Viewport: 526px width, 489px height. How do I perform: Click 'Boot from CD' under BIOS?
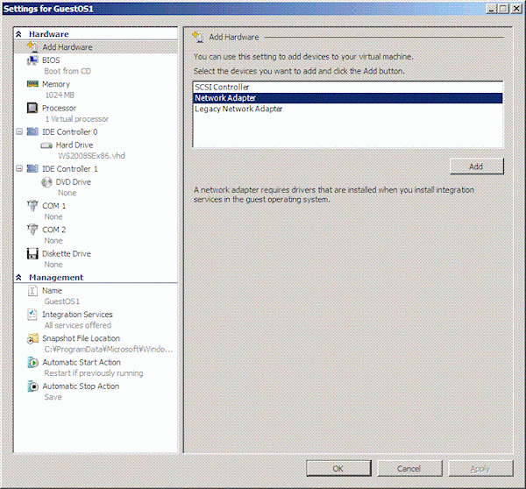pyautogui.click(x=68, y=71)
